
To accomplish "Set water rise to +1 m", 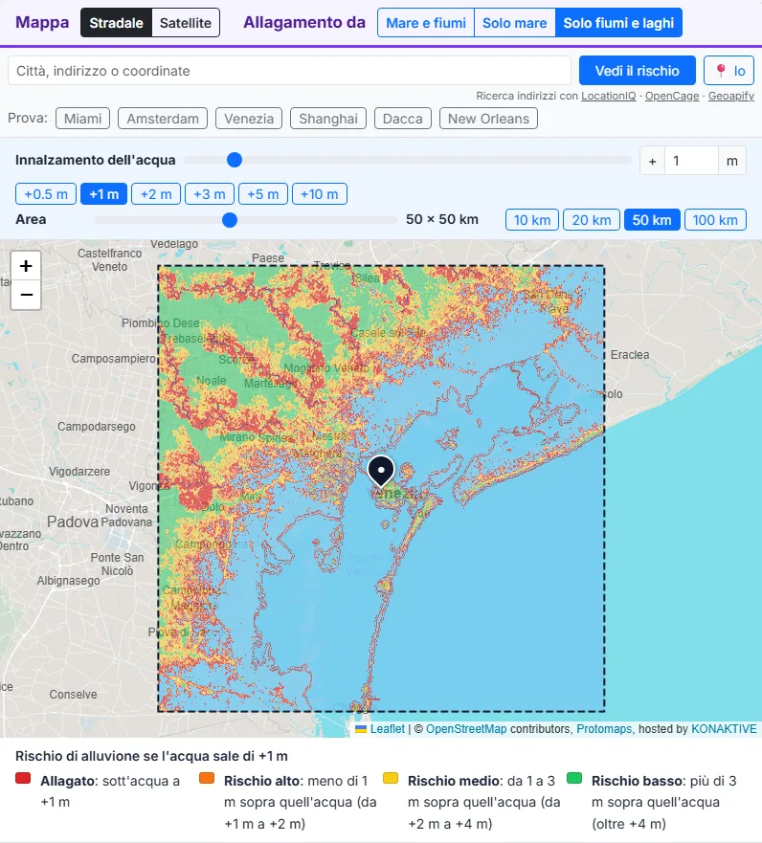I will click(x=103, y=194).
